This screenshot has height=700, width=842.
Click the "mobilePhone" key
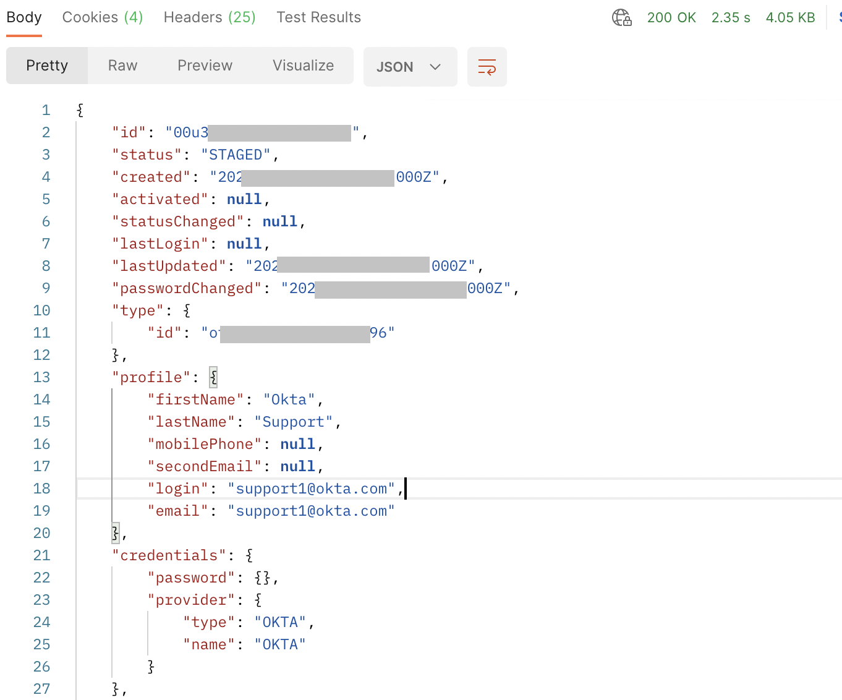pos(205,444)
